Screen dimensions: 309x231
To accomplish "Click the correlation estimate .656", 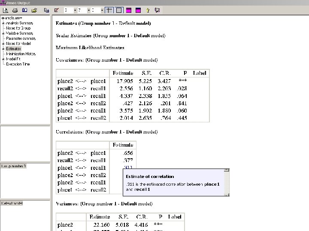I will 128,153.
